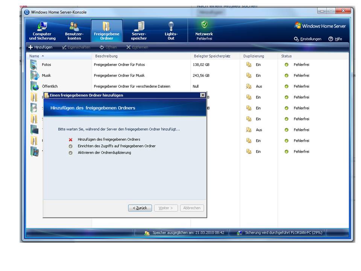Click 'Einrichten des Zugriffs auf freigegebenen Ordner'
This screenshot has width=361, height=271.
coord(117,146)
